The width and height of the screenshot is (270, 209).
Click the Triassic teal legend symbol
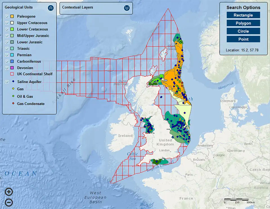coord(12,48)
